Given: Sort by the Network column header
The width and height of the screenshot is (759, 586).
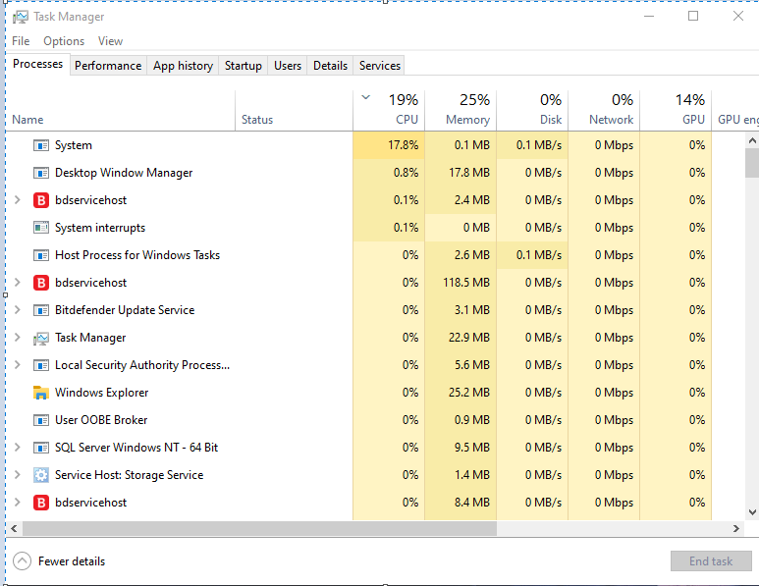Looking at the screenshot, I should tap(604, 111).
